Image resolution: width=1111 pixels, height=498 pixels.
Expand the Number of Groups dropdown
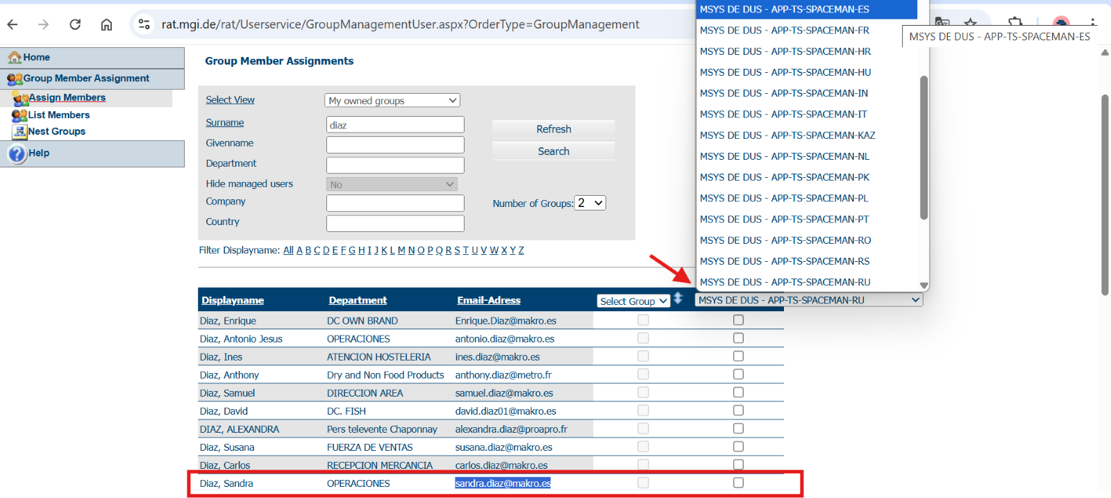pos(590,203)
